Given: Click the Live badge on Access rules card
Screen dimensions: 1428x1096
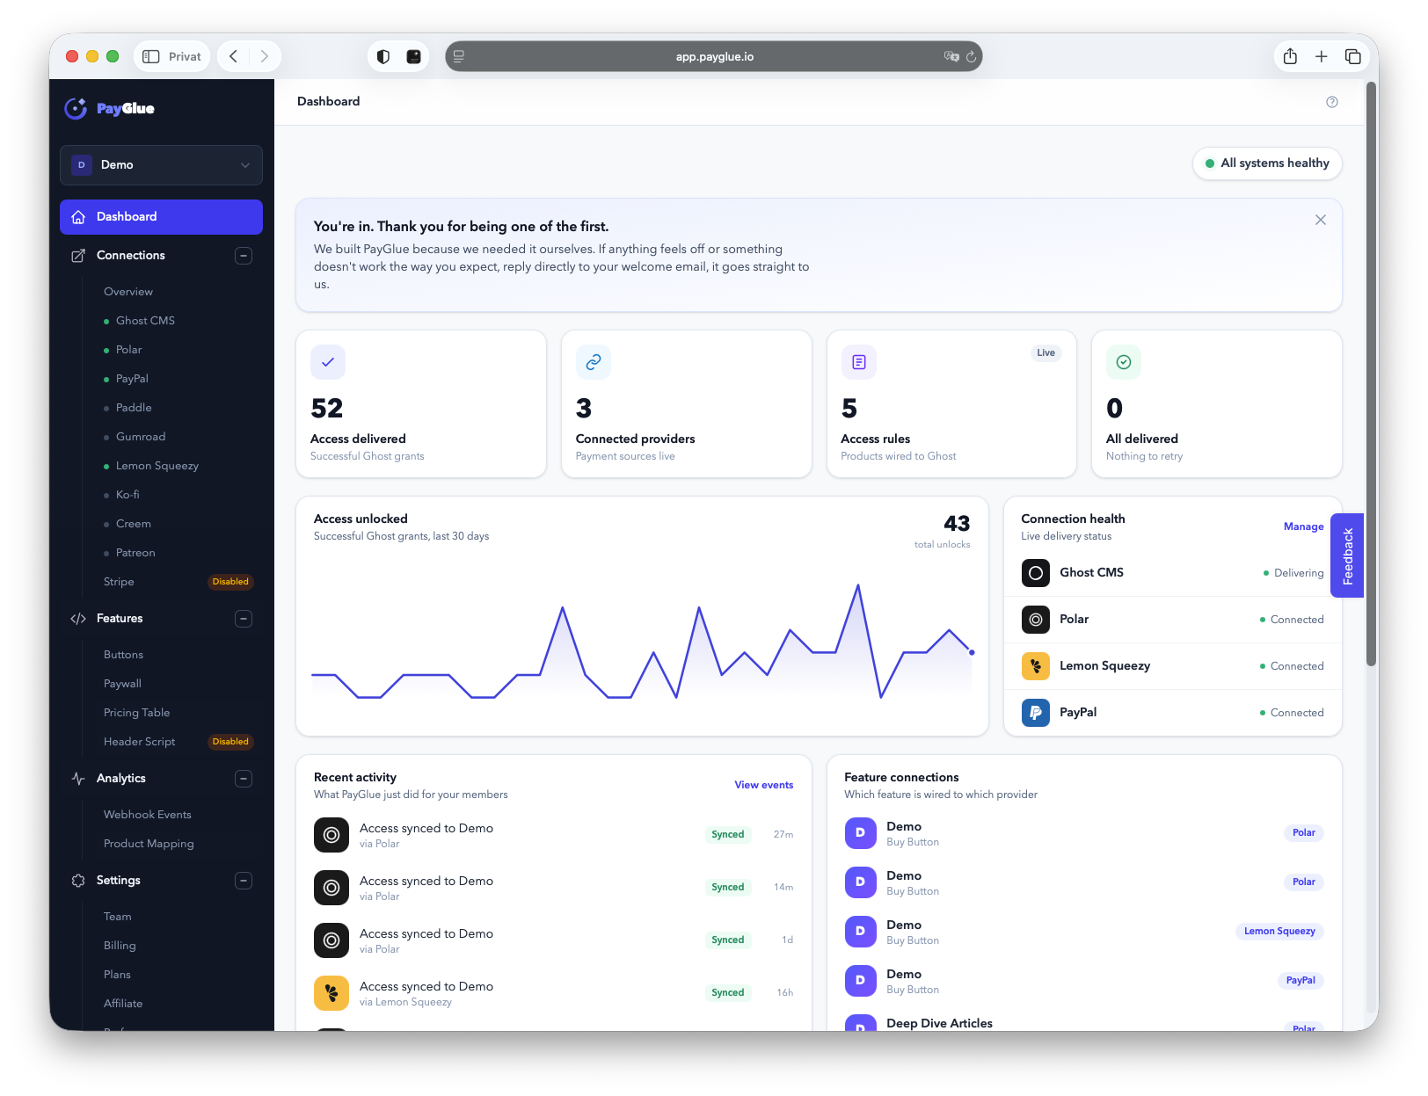Looking at the screenshot, I should pyautogui.click(x=1045, y=353).
